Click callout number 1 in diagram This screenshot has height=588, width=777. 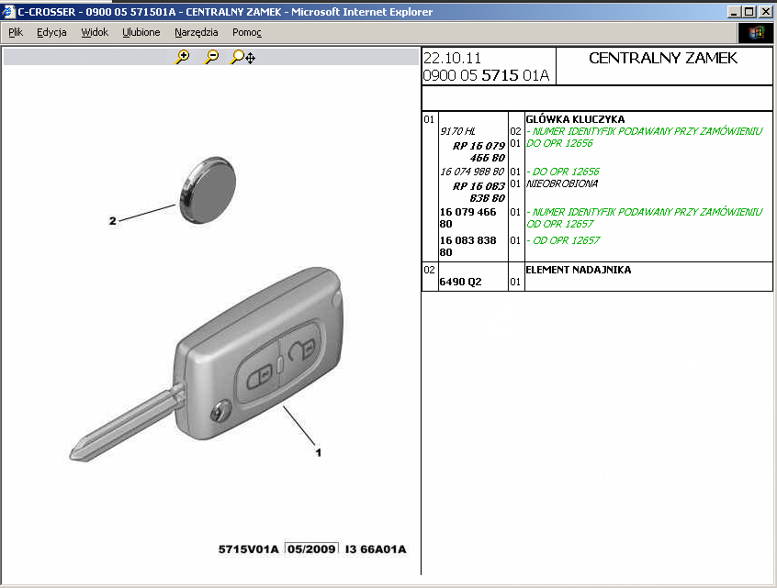tap(319, 452)
